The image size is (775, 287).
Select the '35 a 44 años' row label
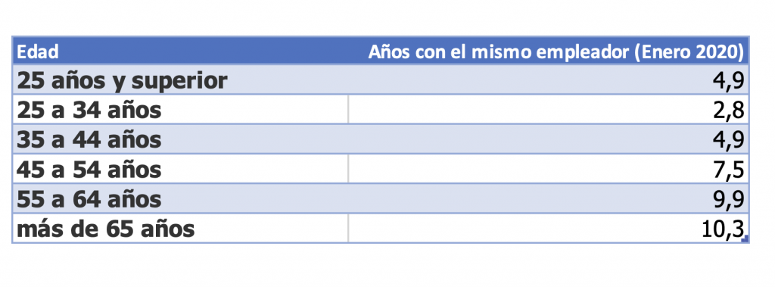89,140
